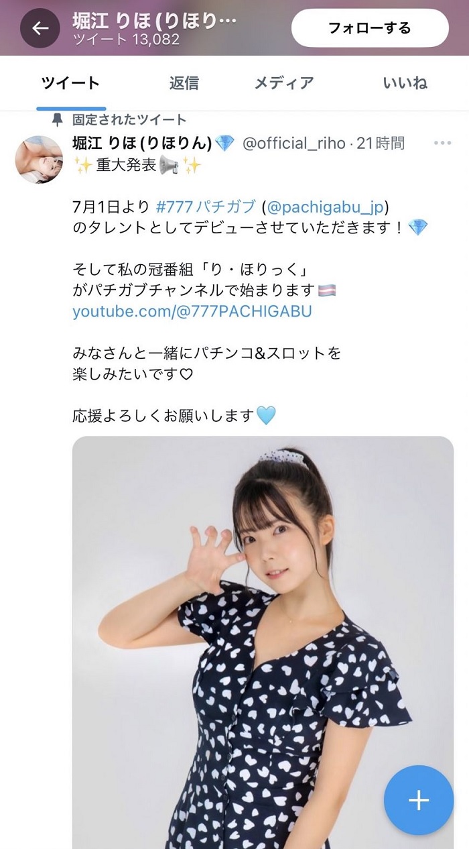
Task: Tap the blue compose tweet plus button
Action: [419, 799]
